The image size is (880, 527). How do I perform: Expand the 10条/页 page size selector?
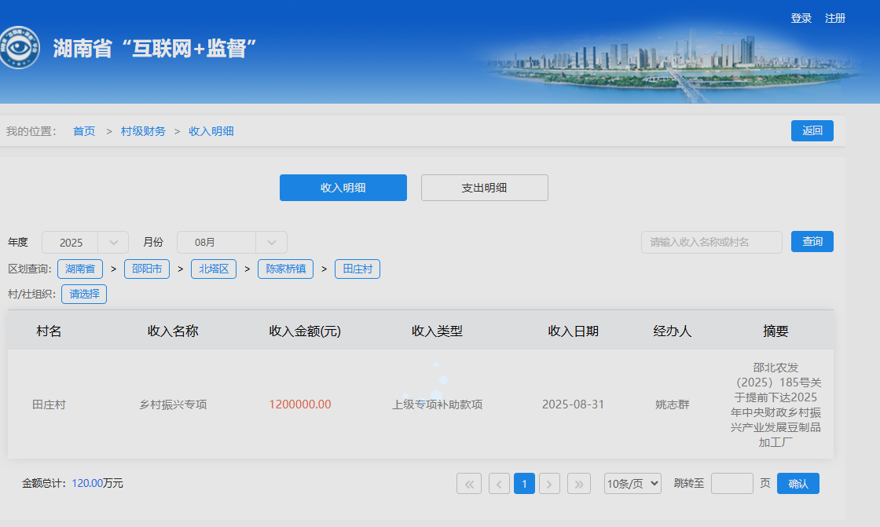pos(632,484)
